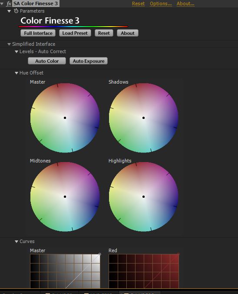Collapse the Curves section
238x294 pixels.
click(x=17, y=242)
